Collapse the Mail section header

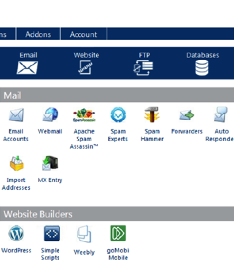click(117, 95)
